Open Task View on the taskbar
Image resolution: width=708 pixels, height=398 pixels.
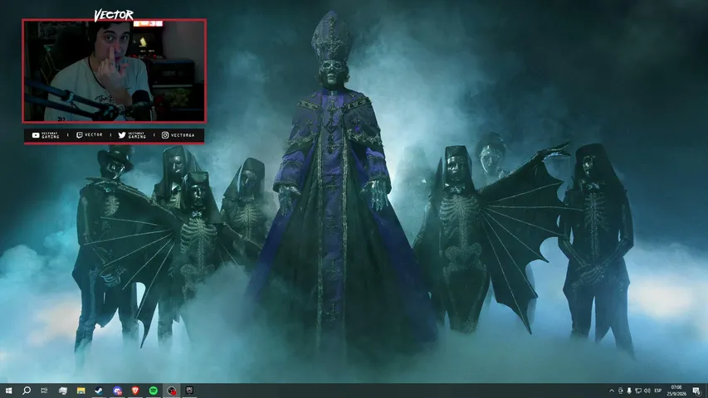click(44, 391)
